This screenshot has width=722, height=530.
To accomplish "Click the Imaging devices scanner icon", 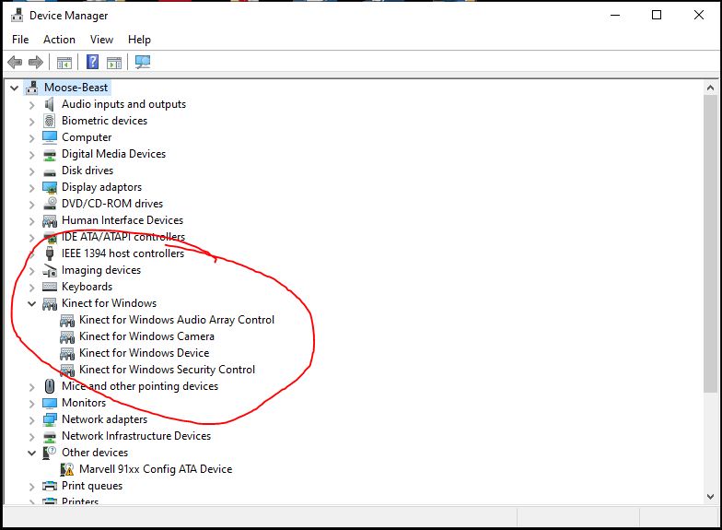I will (50, 271).
